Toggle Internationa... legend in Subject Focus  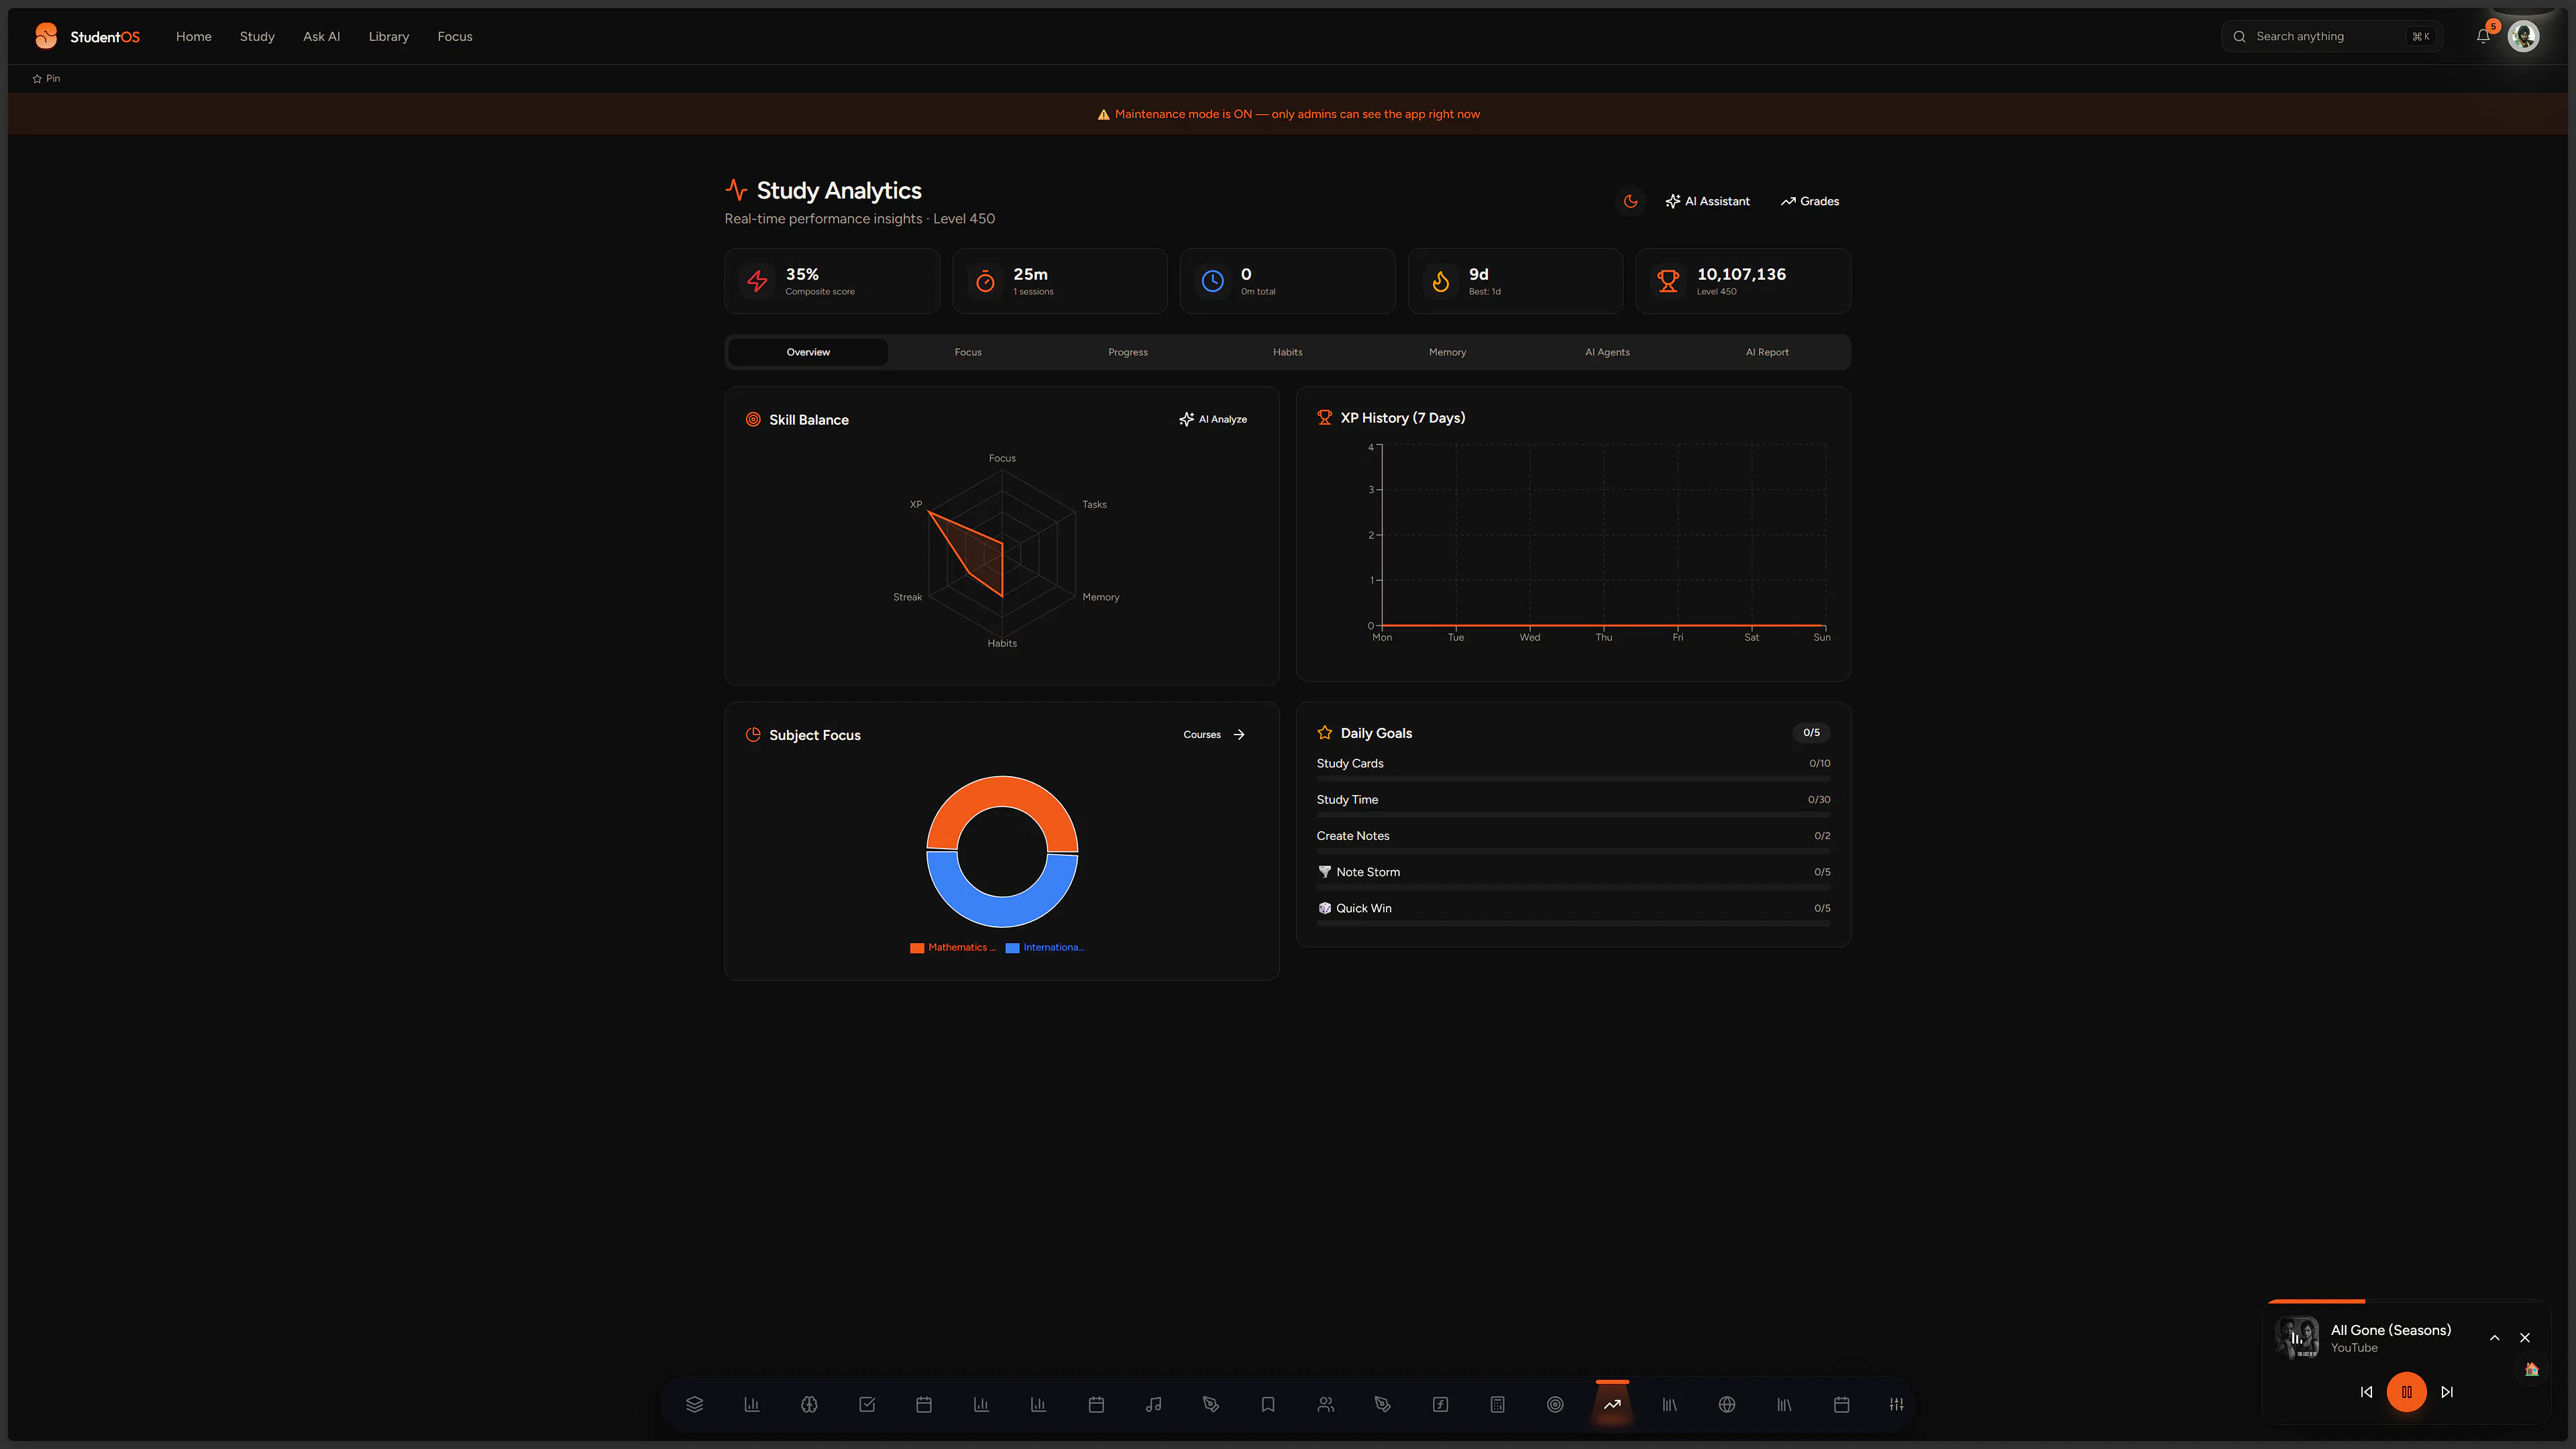(x=1044, y=947)
